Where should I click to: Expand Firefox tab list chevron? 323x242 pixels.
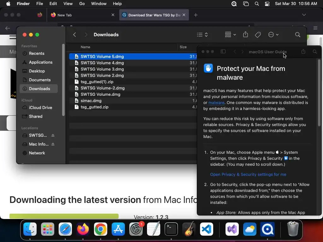[x=304, y=15]
